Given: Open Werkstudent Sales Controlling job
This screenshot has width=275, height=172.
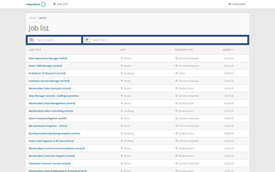Looking at the screenshot, I should pos(51,111).
